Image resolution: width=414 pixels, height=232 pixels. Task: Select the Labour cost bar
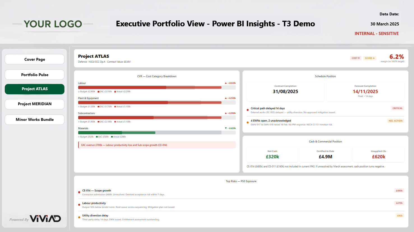(150, 88)
